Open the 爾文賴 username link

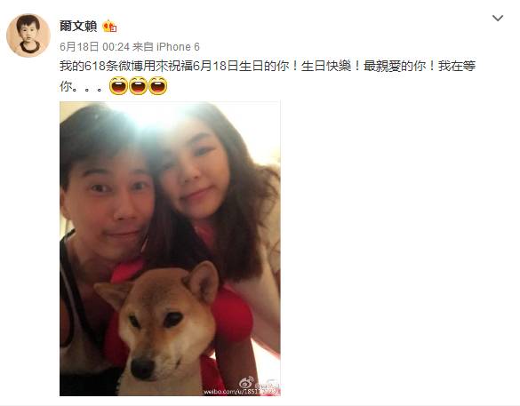78,26
